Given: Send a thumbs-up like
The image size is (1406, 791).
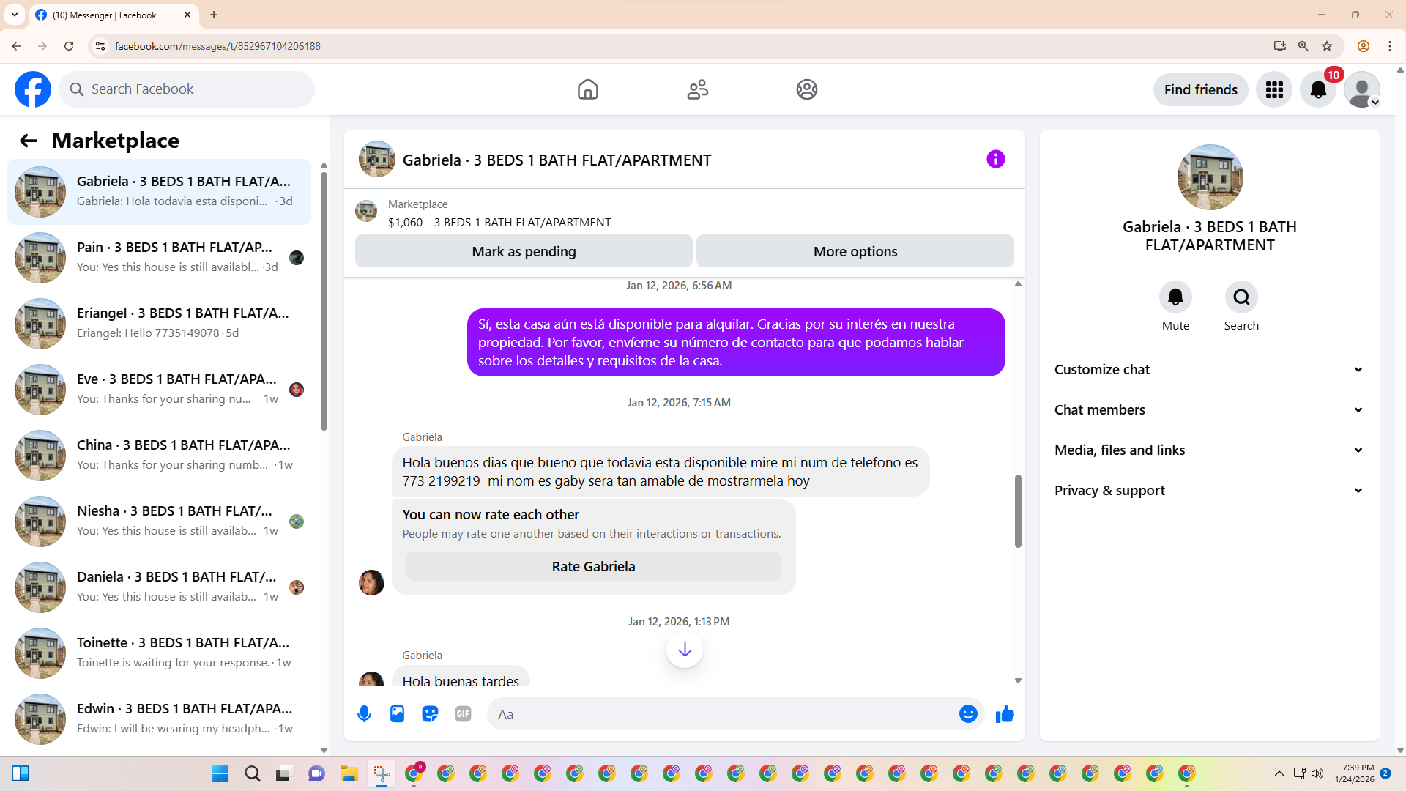Looking at the screenshot, I should (1005, 714).
